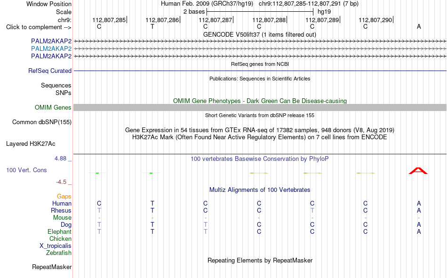Click the SNPs track label

tap(64, 93)
